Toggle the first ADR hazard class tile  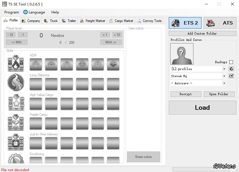[36, 64]
